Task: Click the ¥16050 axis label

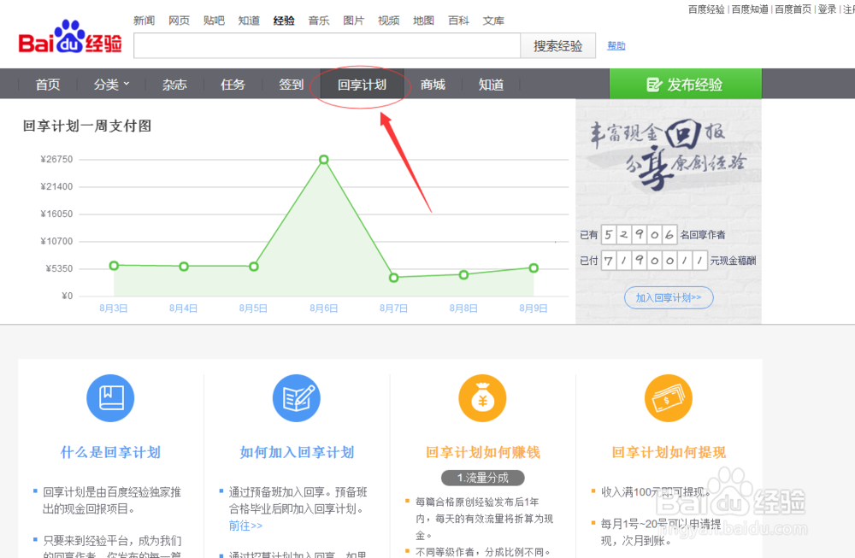Action: click(x=56, y=214)
